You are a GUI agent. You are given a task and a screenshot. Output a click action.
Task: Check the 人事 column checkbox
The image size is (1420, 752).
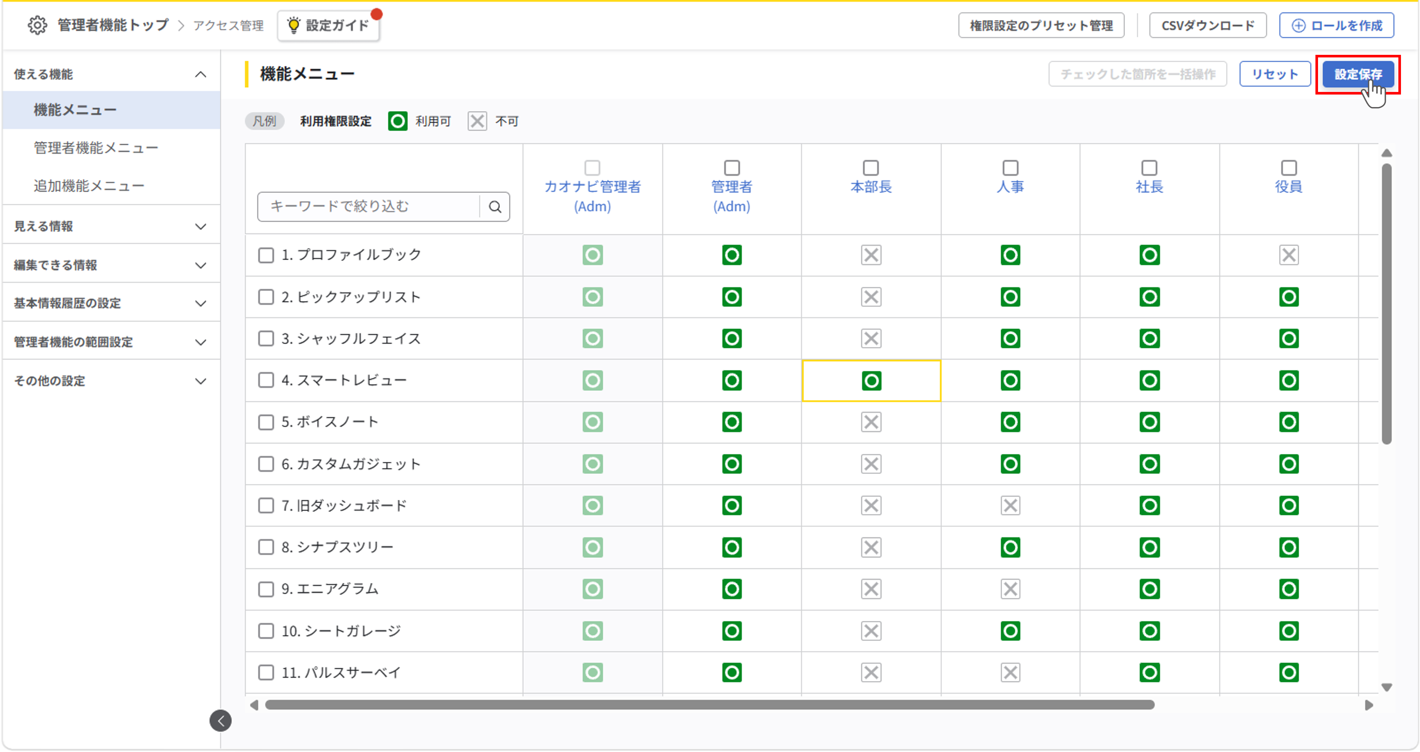pos(1010,167)
